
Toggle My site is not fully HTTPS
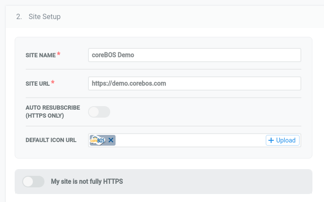pos(33,181)
